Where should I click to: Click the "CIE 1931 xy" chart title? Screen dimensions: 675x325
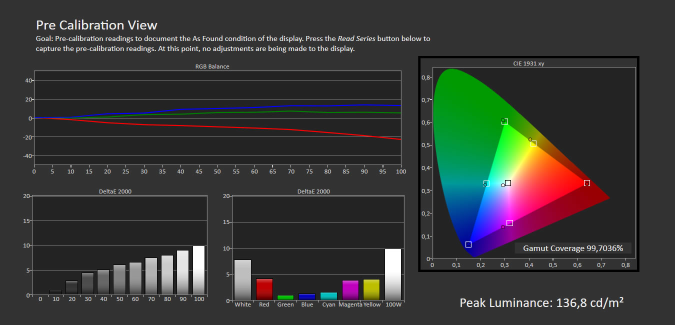529,63
